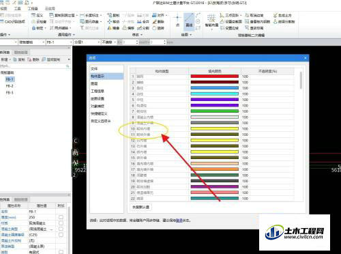Open the 分层1 layer dropdown
This screenshot has height=254, width=341.
tap(99, 42)
